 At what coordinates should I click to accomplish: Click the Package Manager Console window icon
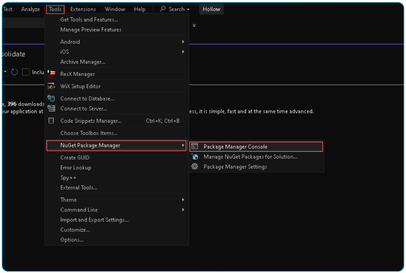(194, 146)
